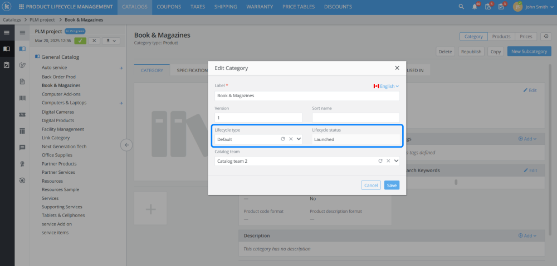Click the Version input field
557x266 pixels.
click(x=258, y=118)
